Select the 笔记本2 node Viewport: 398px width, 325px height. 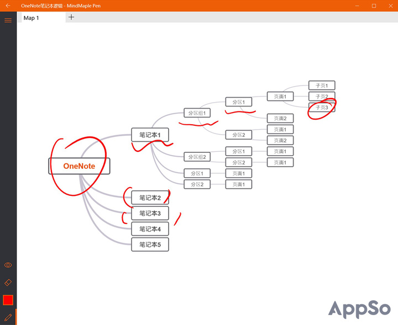point(150,198)
